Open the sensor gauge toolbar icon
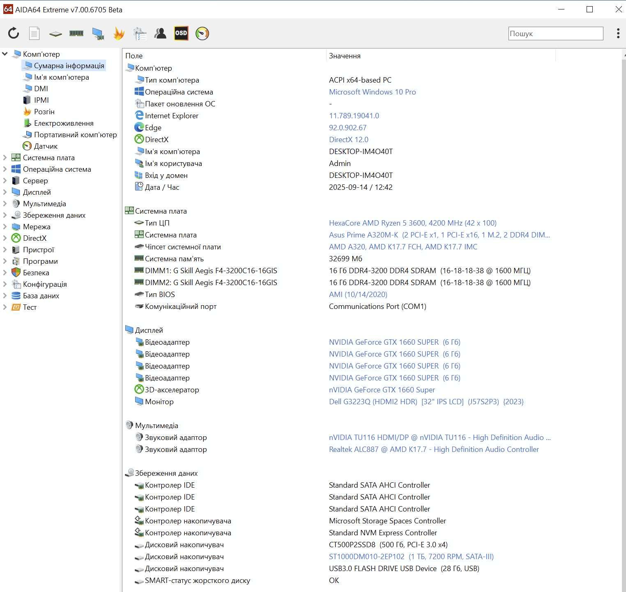The image size is (626, 592). point(202,33)
